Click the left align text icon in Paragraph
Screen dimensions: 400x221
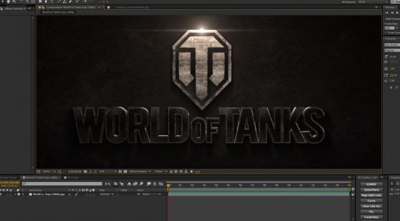392,184
